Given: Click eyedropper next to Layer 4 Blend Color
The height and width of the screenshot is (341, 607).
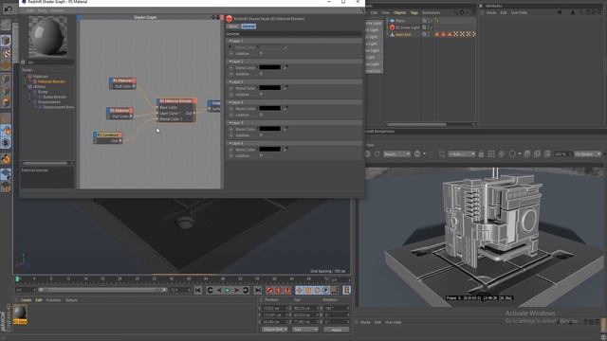Looking at the screenshot, I should 285,108.
